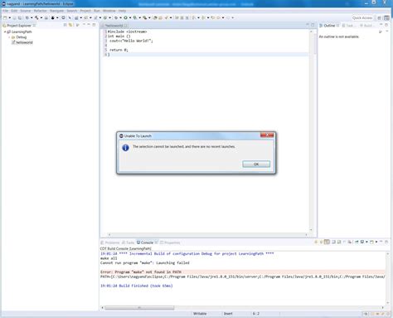Toggle Link with Editor in Project Explorer
The image size is (393, 318).
70,25
